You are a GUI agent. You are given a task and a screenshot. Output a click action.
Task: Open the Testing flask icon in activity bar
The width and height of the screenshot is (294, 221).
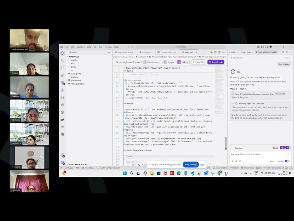[62, 90]
